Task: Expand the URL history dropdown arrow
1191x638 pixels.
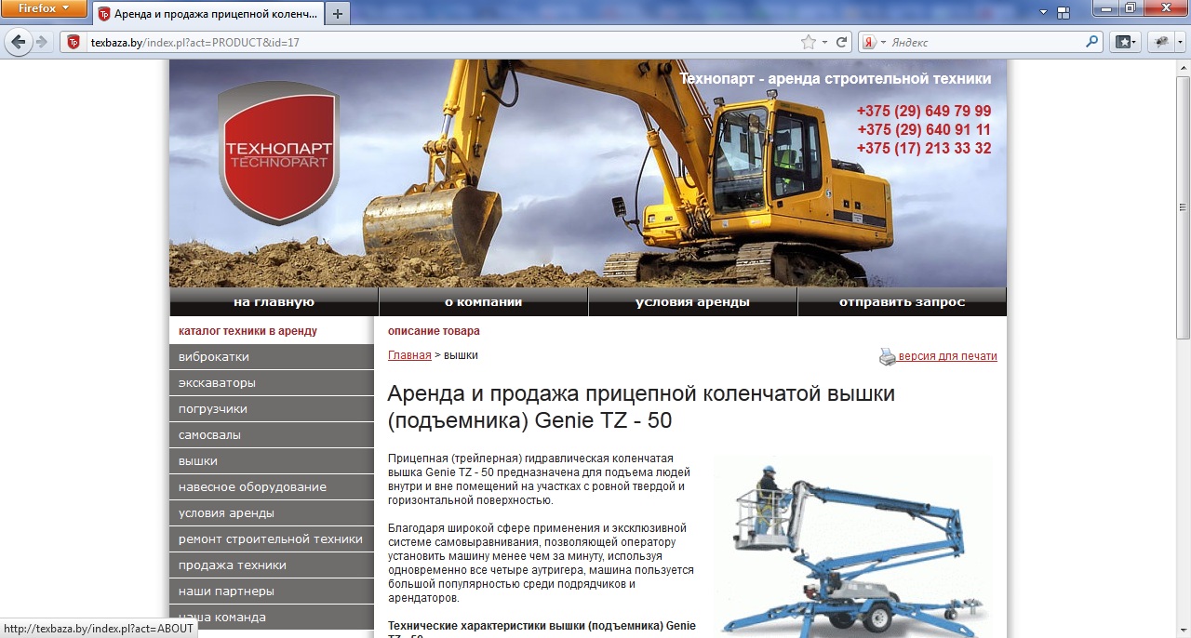Action: pos(824,42)
